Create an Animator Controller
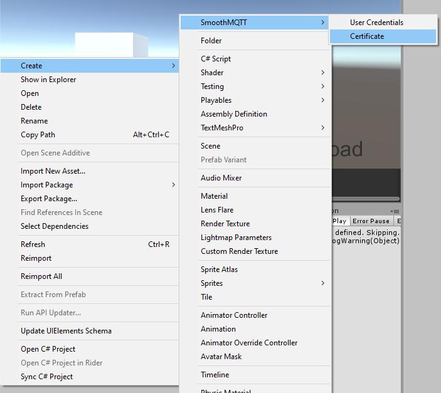 tap(255, 315)
